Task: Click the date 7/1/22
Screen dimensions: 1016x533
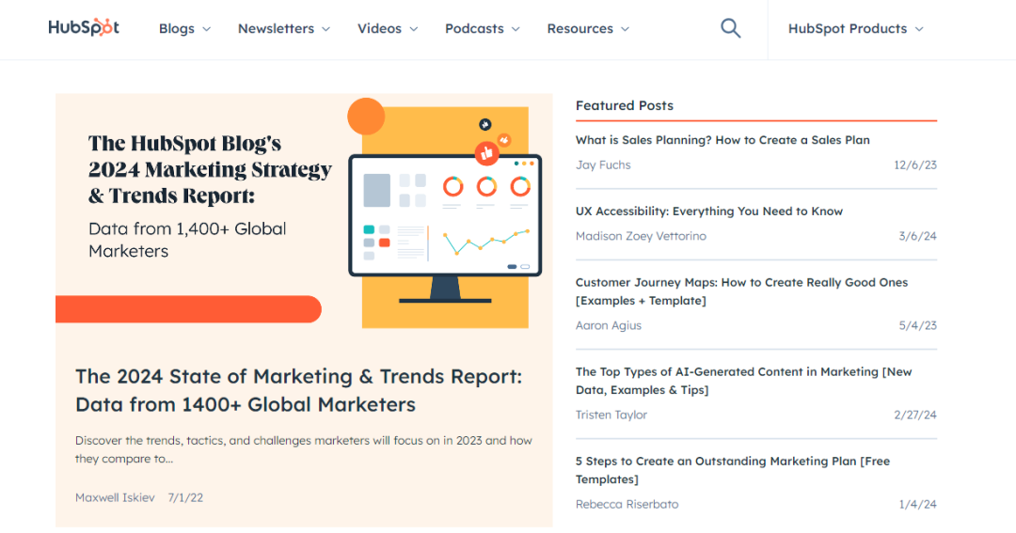Action: (185, 497)
